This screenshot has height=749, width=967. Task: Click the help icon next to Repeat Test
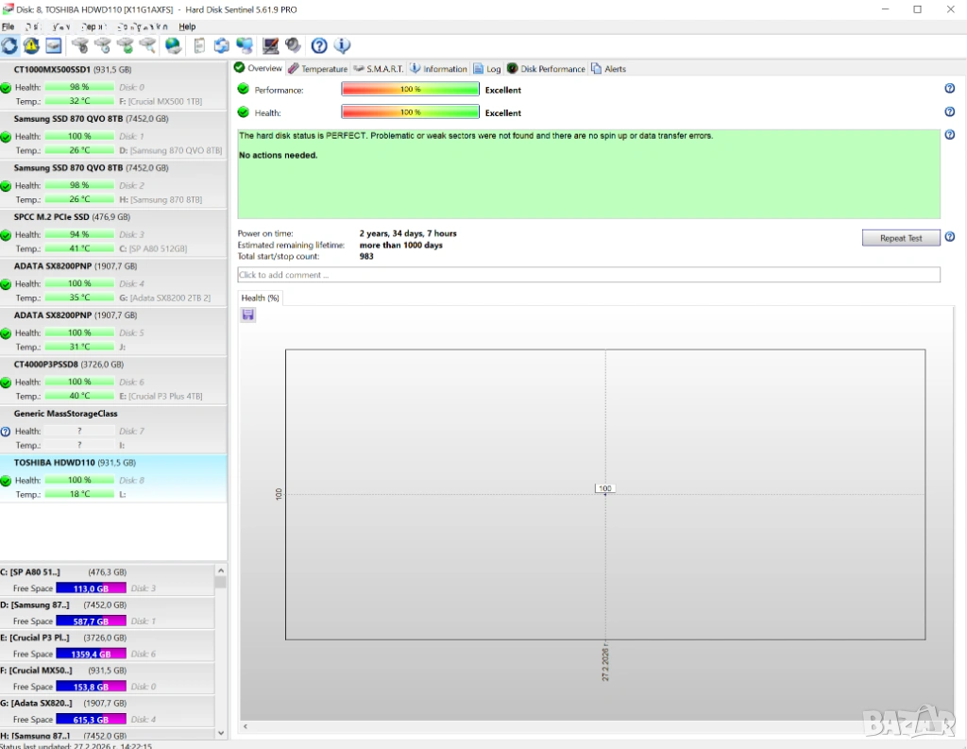(x=949, y=237)
